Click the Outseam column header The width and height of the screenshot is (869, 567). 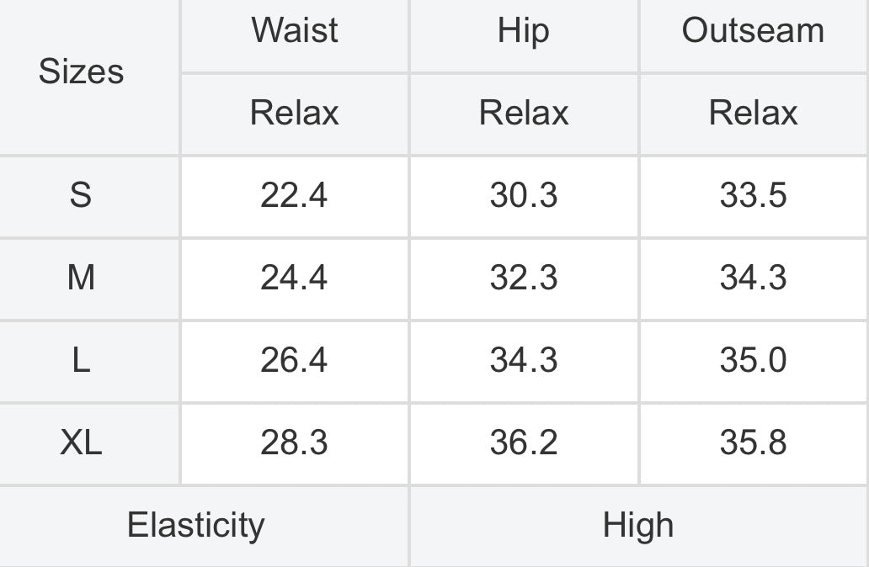pyautogui.click(x=753, y=31)
